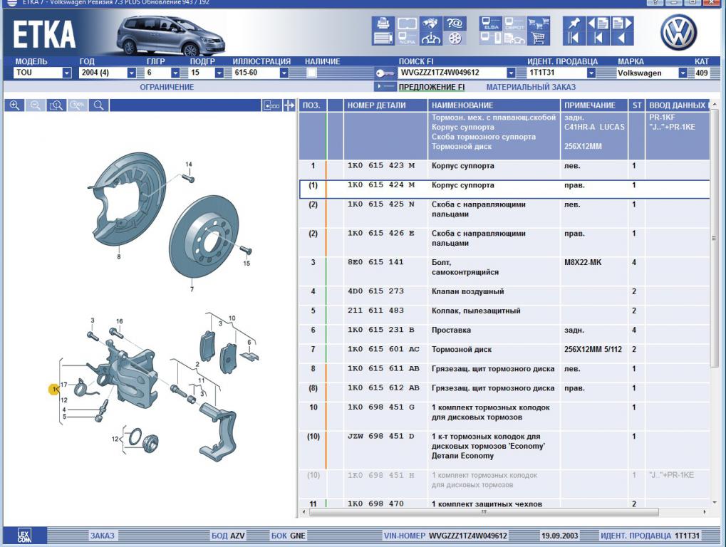Click the Volkswagen logo

pyautogui.click(x=678, y=32)
